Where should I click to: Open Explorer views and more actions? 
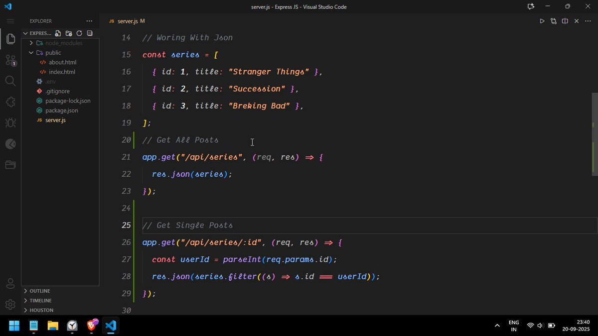pos(89,21)
